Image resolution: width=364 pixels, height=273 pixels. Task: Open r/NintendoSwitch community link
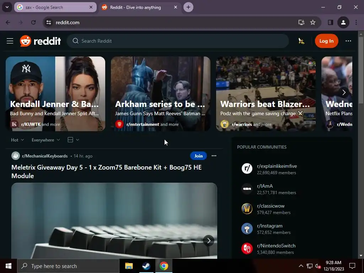(x=276, y=246)
